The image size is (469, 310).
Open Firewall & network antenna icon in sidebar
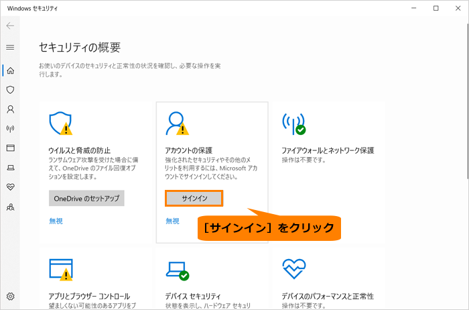[11, 129]
